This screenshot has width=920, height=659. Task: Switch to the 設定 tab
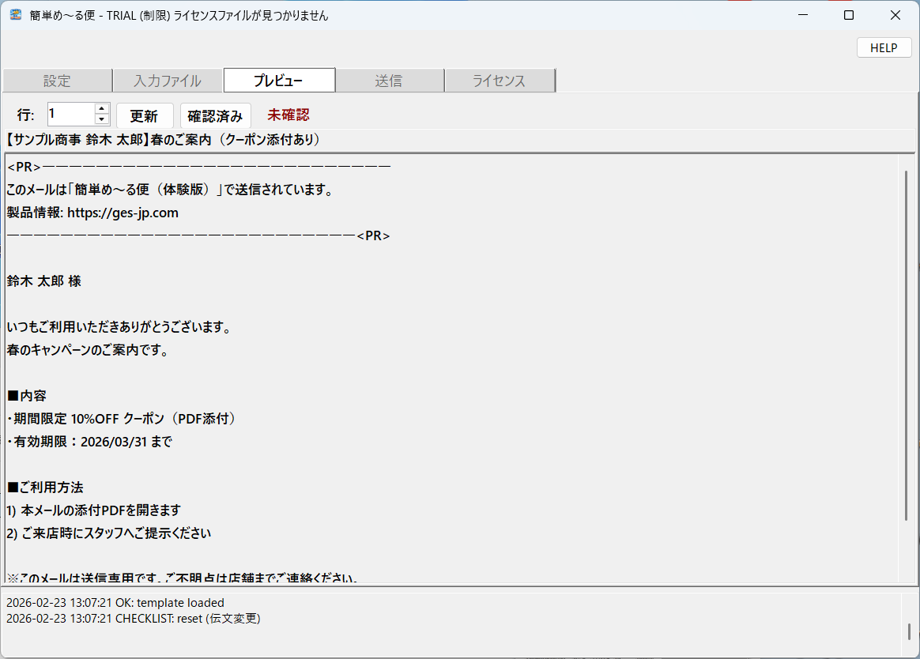57,80
